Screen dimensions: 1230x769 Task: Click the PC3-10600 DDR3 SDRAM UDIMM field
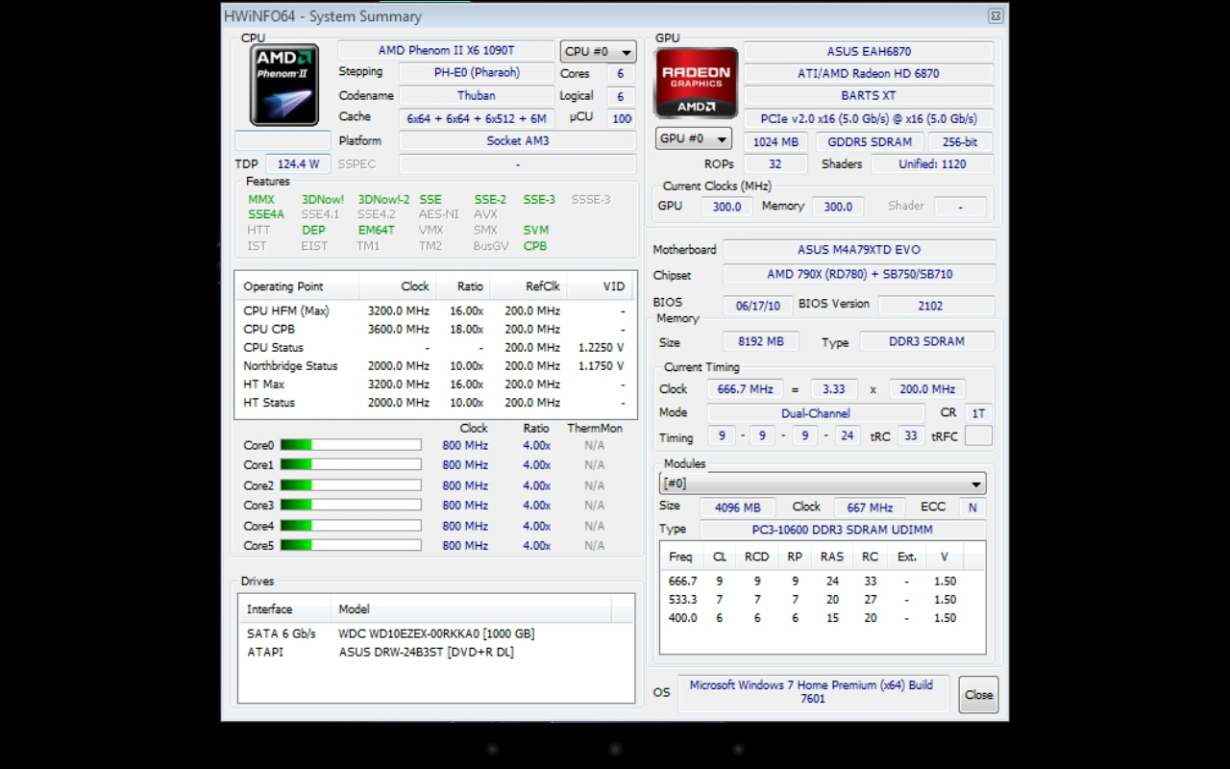pos(842,530)
